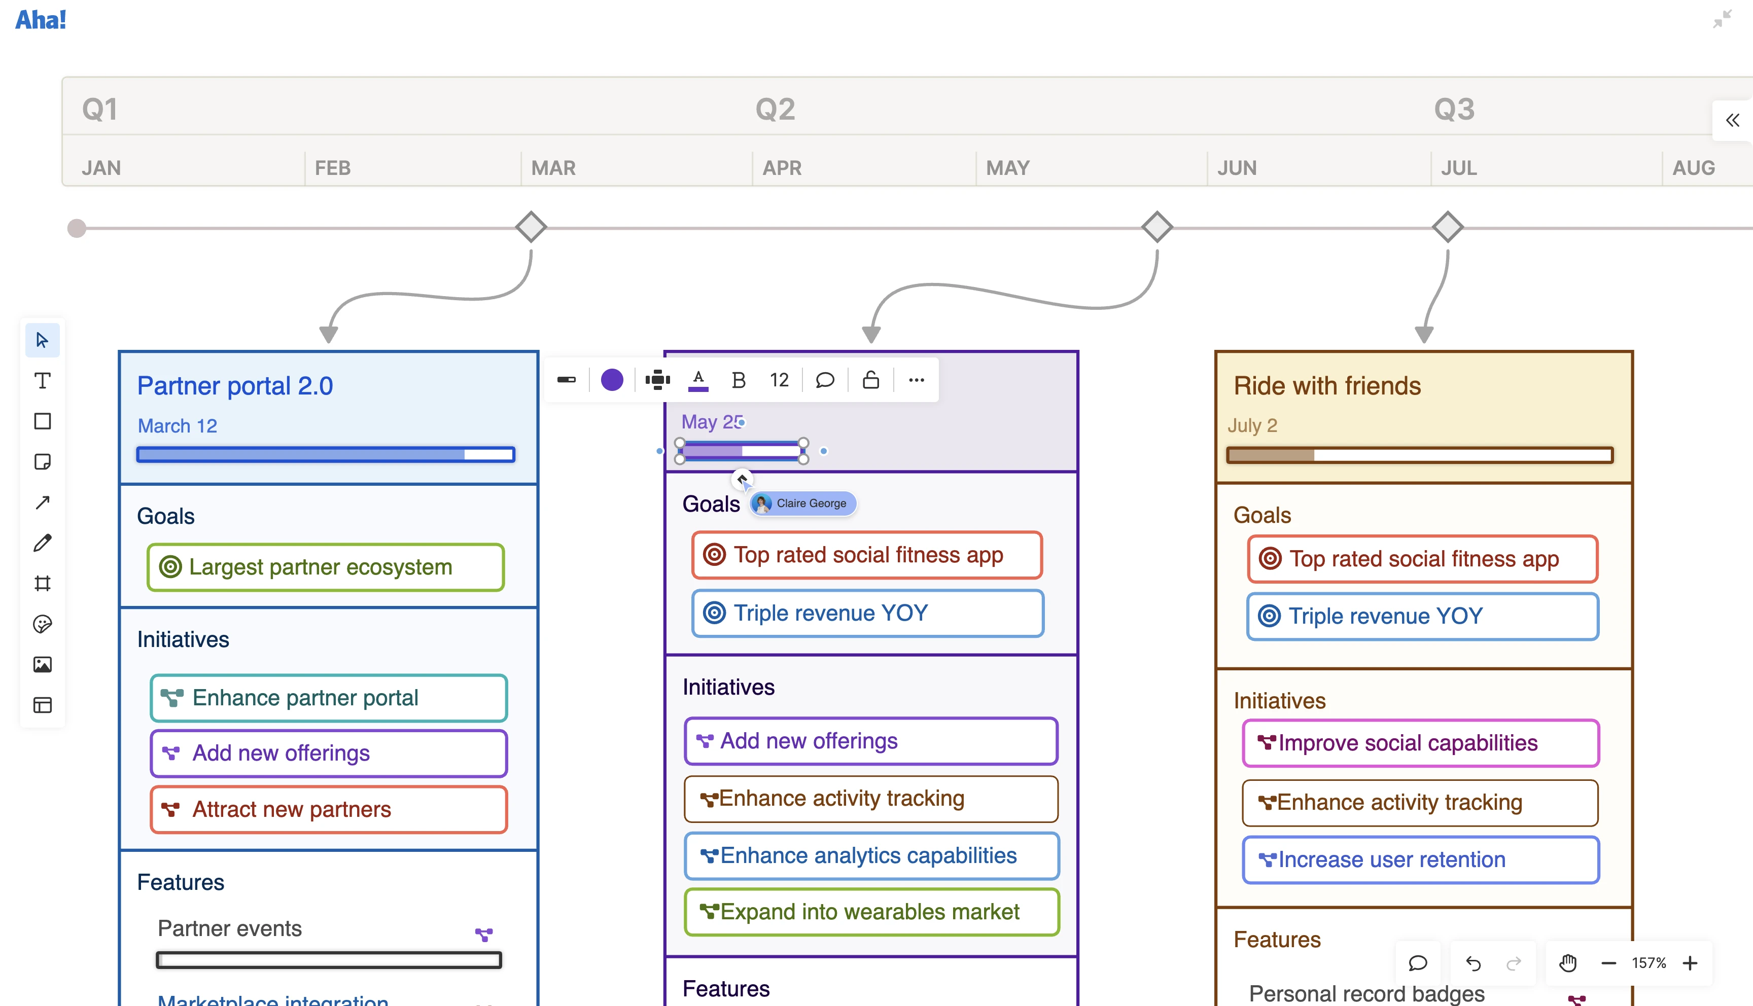Select the Text tool from the left toolbar
This screenshot has width=1753, height=1006.
pos(43,381)
